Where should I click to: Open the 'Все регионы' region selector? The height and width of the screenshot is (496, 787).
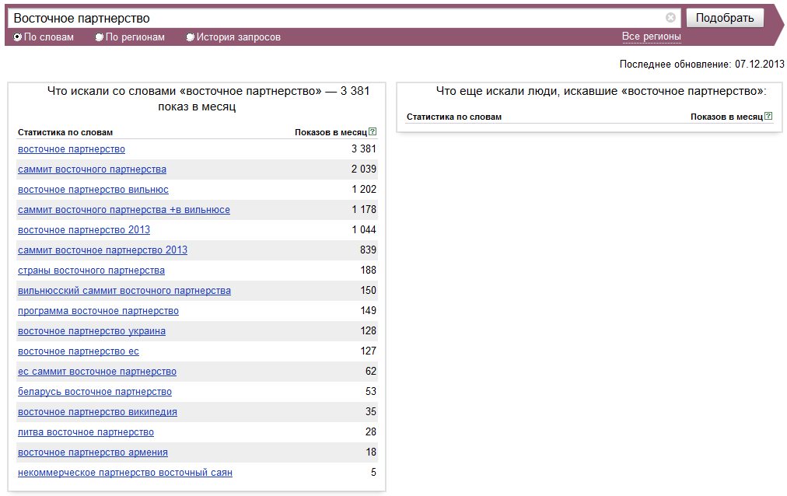point(652,37)
